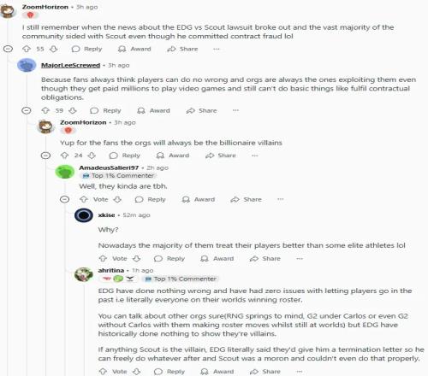Collapse ZoomHorizon's billionaire villains reply thread
Viewport: 428px width, 376px height.
[45, 156]
